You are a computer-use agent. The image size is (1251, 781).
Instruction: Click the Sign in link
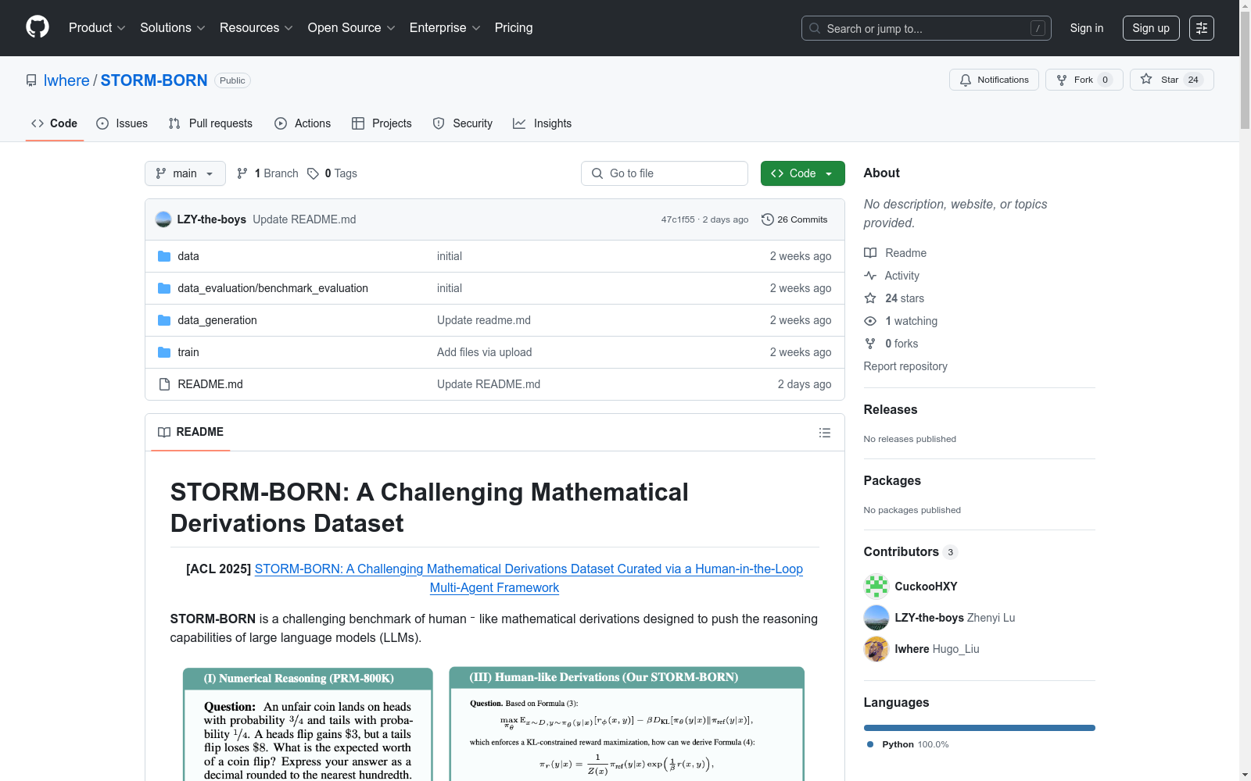(1087, 28)
